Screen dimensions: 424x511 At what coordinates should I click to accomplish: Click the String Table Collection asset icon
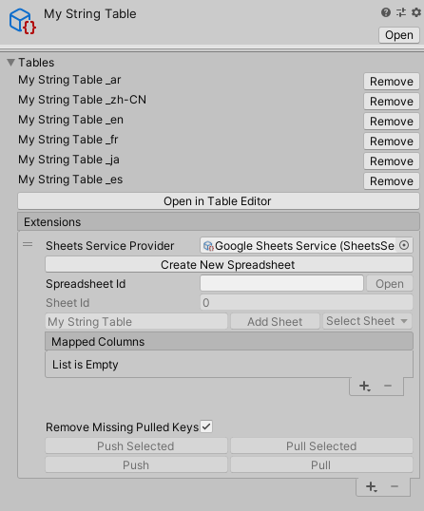[22, 21]
